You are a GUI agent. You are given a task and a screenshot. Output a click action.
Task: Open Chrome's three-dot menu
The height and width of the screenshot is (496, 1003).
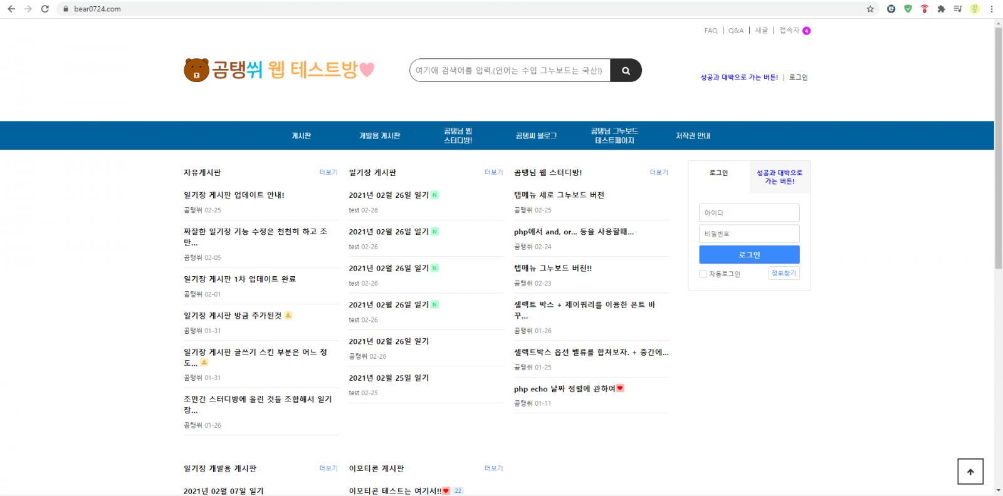pos(991,9)
